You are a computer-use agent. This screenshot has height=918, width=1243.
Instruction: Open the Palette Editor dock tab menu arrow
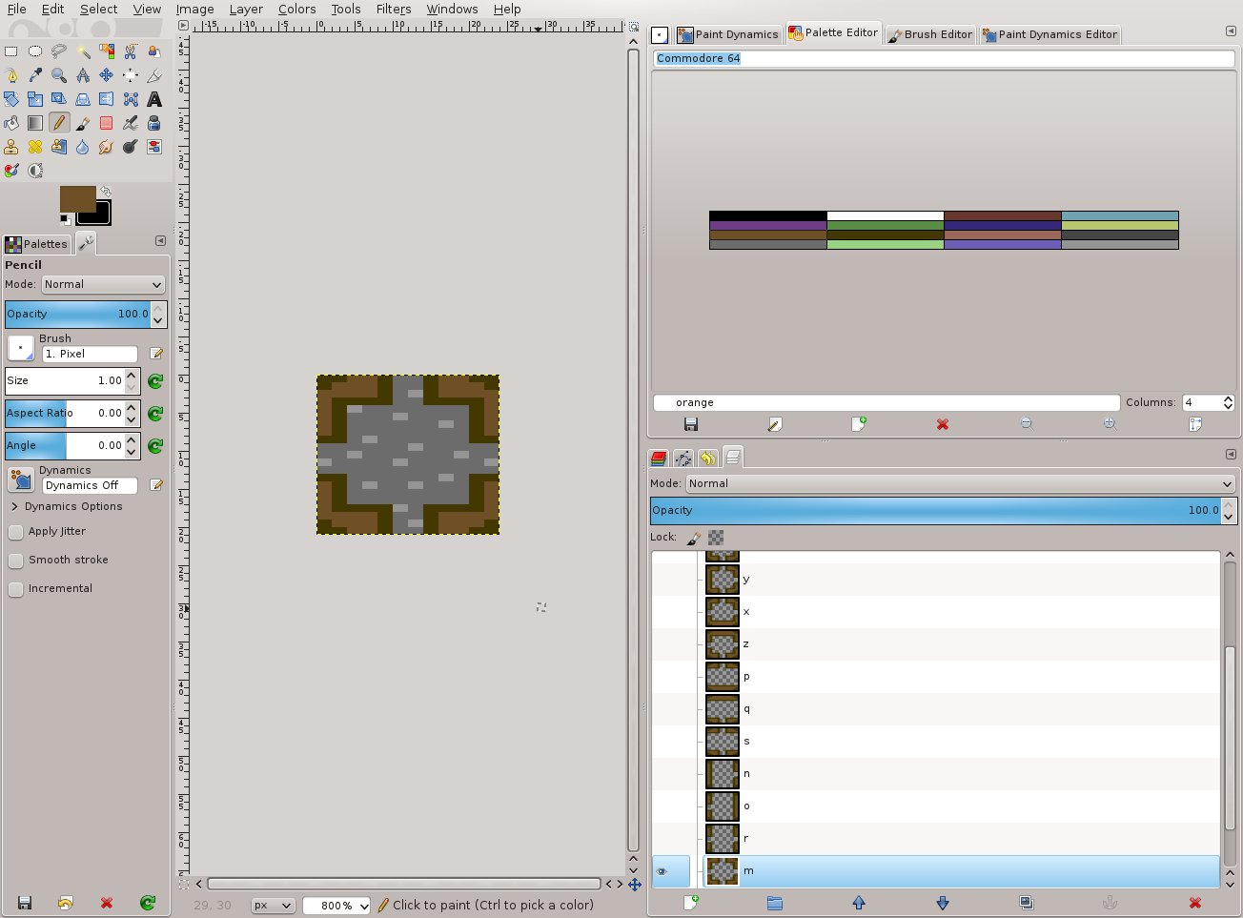coord(1231,31)
